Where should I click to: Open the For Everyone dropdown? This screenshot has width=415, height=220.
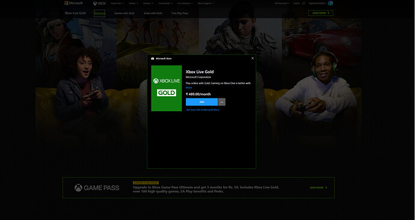(185, 4)
